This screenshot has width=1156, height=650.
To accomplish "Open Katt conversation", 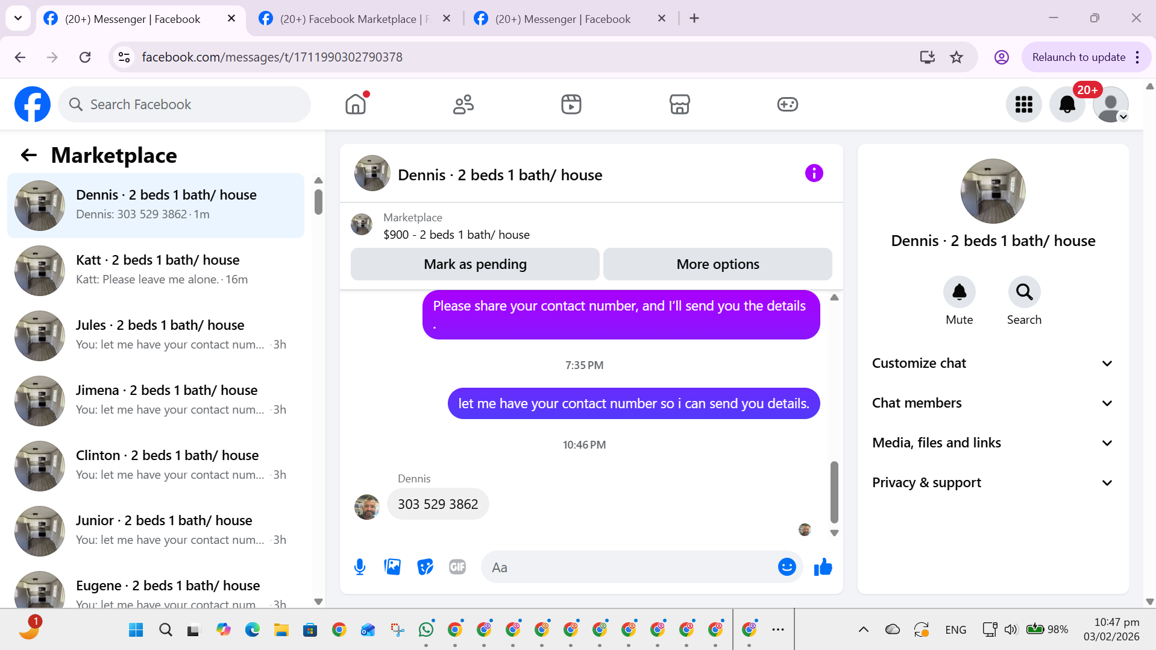I will click(157, 270).
